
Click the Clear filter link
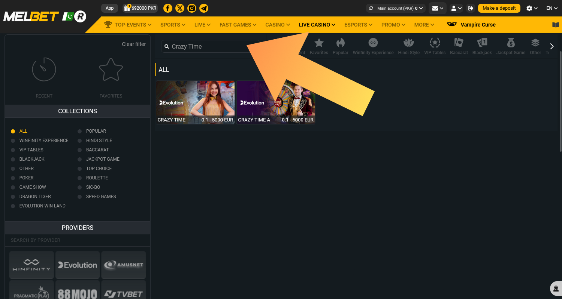point(134,44)
